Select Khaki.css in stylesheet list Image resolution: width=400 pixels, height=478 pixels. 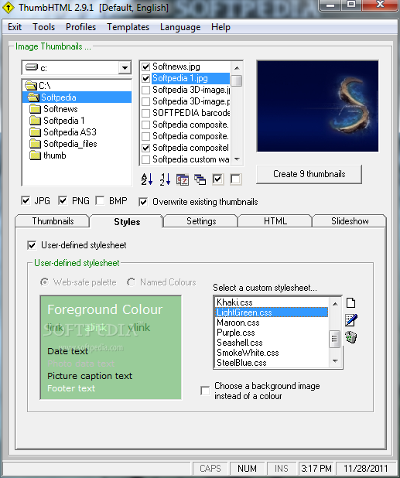pyautogui.click(x=272, y=302)
